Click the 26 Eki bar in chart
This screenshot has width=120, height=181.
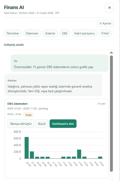27,148
